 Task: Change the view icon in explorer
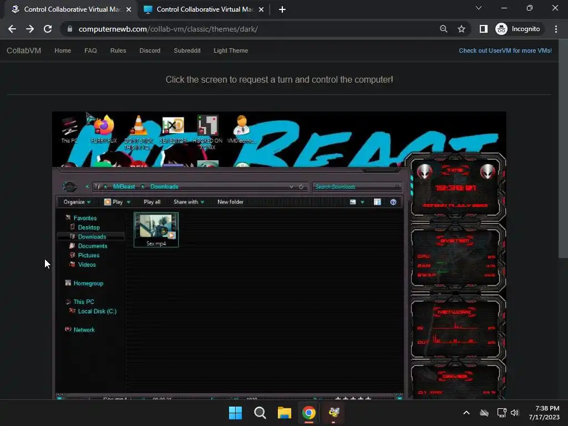click(x=353, y=202)
